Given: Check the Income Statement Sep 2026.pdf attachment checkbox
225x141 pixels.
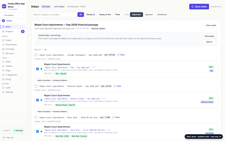Looking at the screenshot, I should [x=36, y=55].
